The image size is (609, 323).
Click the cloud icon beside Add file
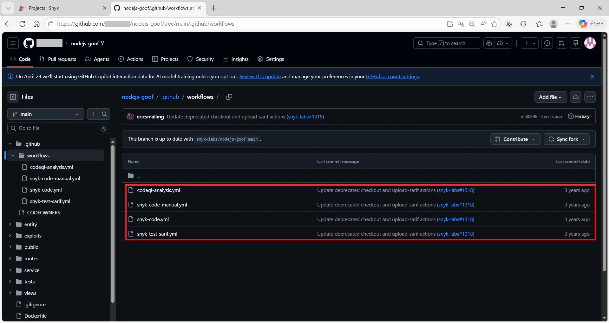click(x=576, y=97)
